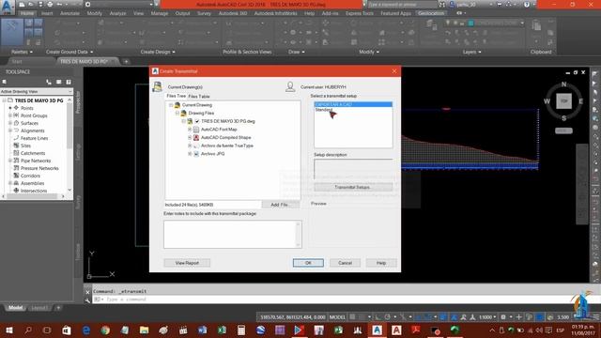The image size is (601, 338).
Task: Click the Undo arrow in quick access toolbar
Action: [60, 4]
